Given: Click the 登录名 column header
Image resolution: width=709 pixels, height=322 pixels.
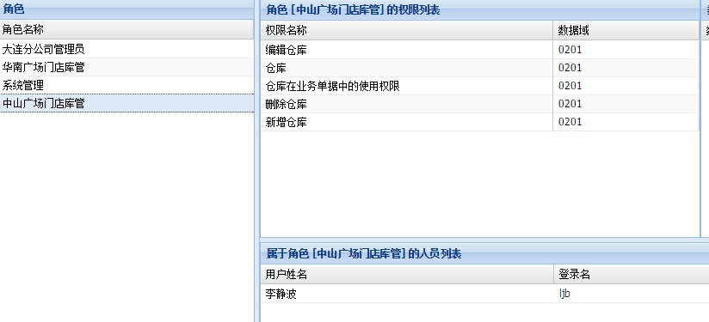Looking at the screenshot, I should (632, 274).
